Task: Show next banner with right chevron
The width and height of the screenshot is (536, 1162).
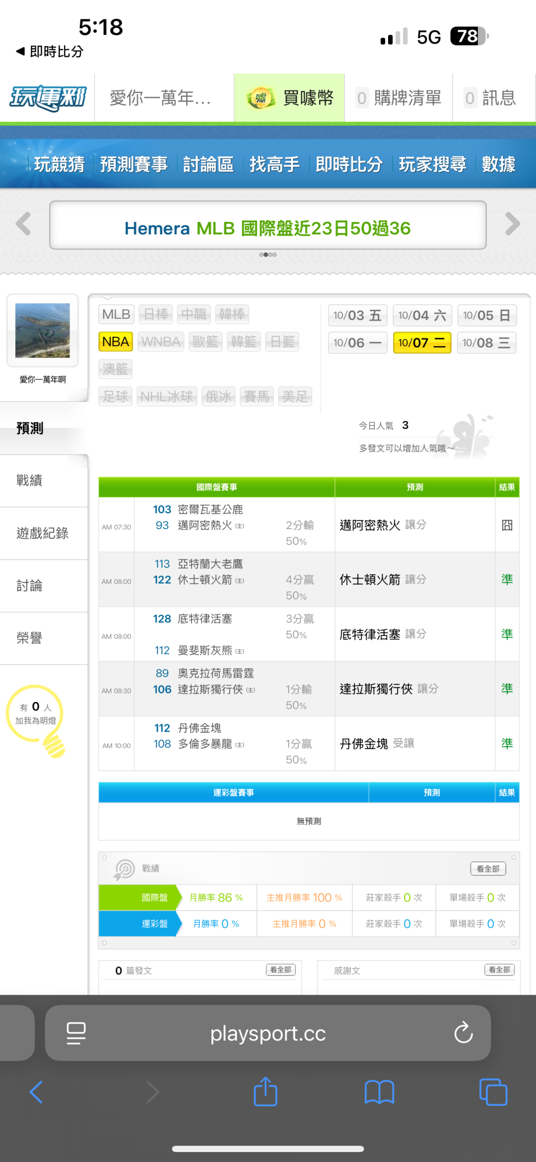Action: (x=512, y=224)
